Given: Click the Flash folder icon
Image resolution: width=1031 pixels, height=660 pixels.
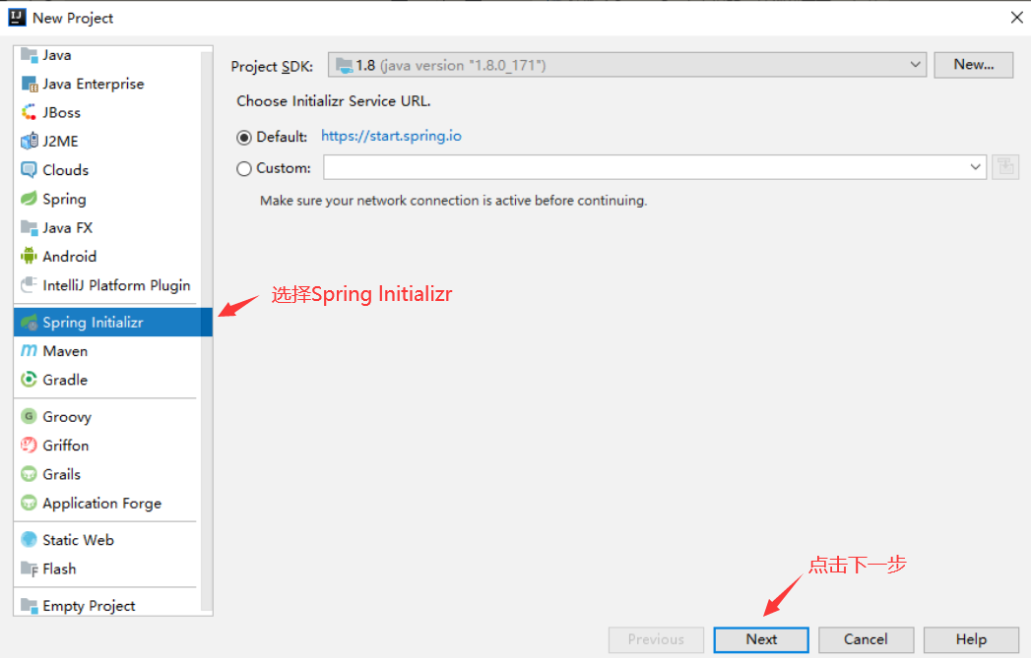Looking at the screenshot, I should click(x=29, y=569).
